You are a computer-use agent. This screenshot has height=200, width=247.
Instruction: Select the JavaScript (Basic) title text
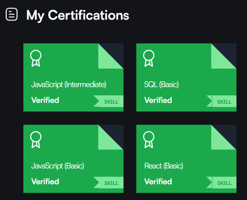point(58,166)
